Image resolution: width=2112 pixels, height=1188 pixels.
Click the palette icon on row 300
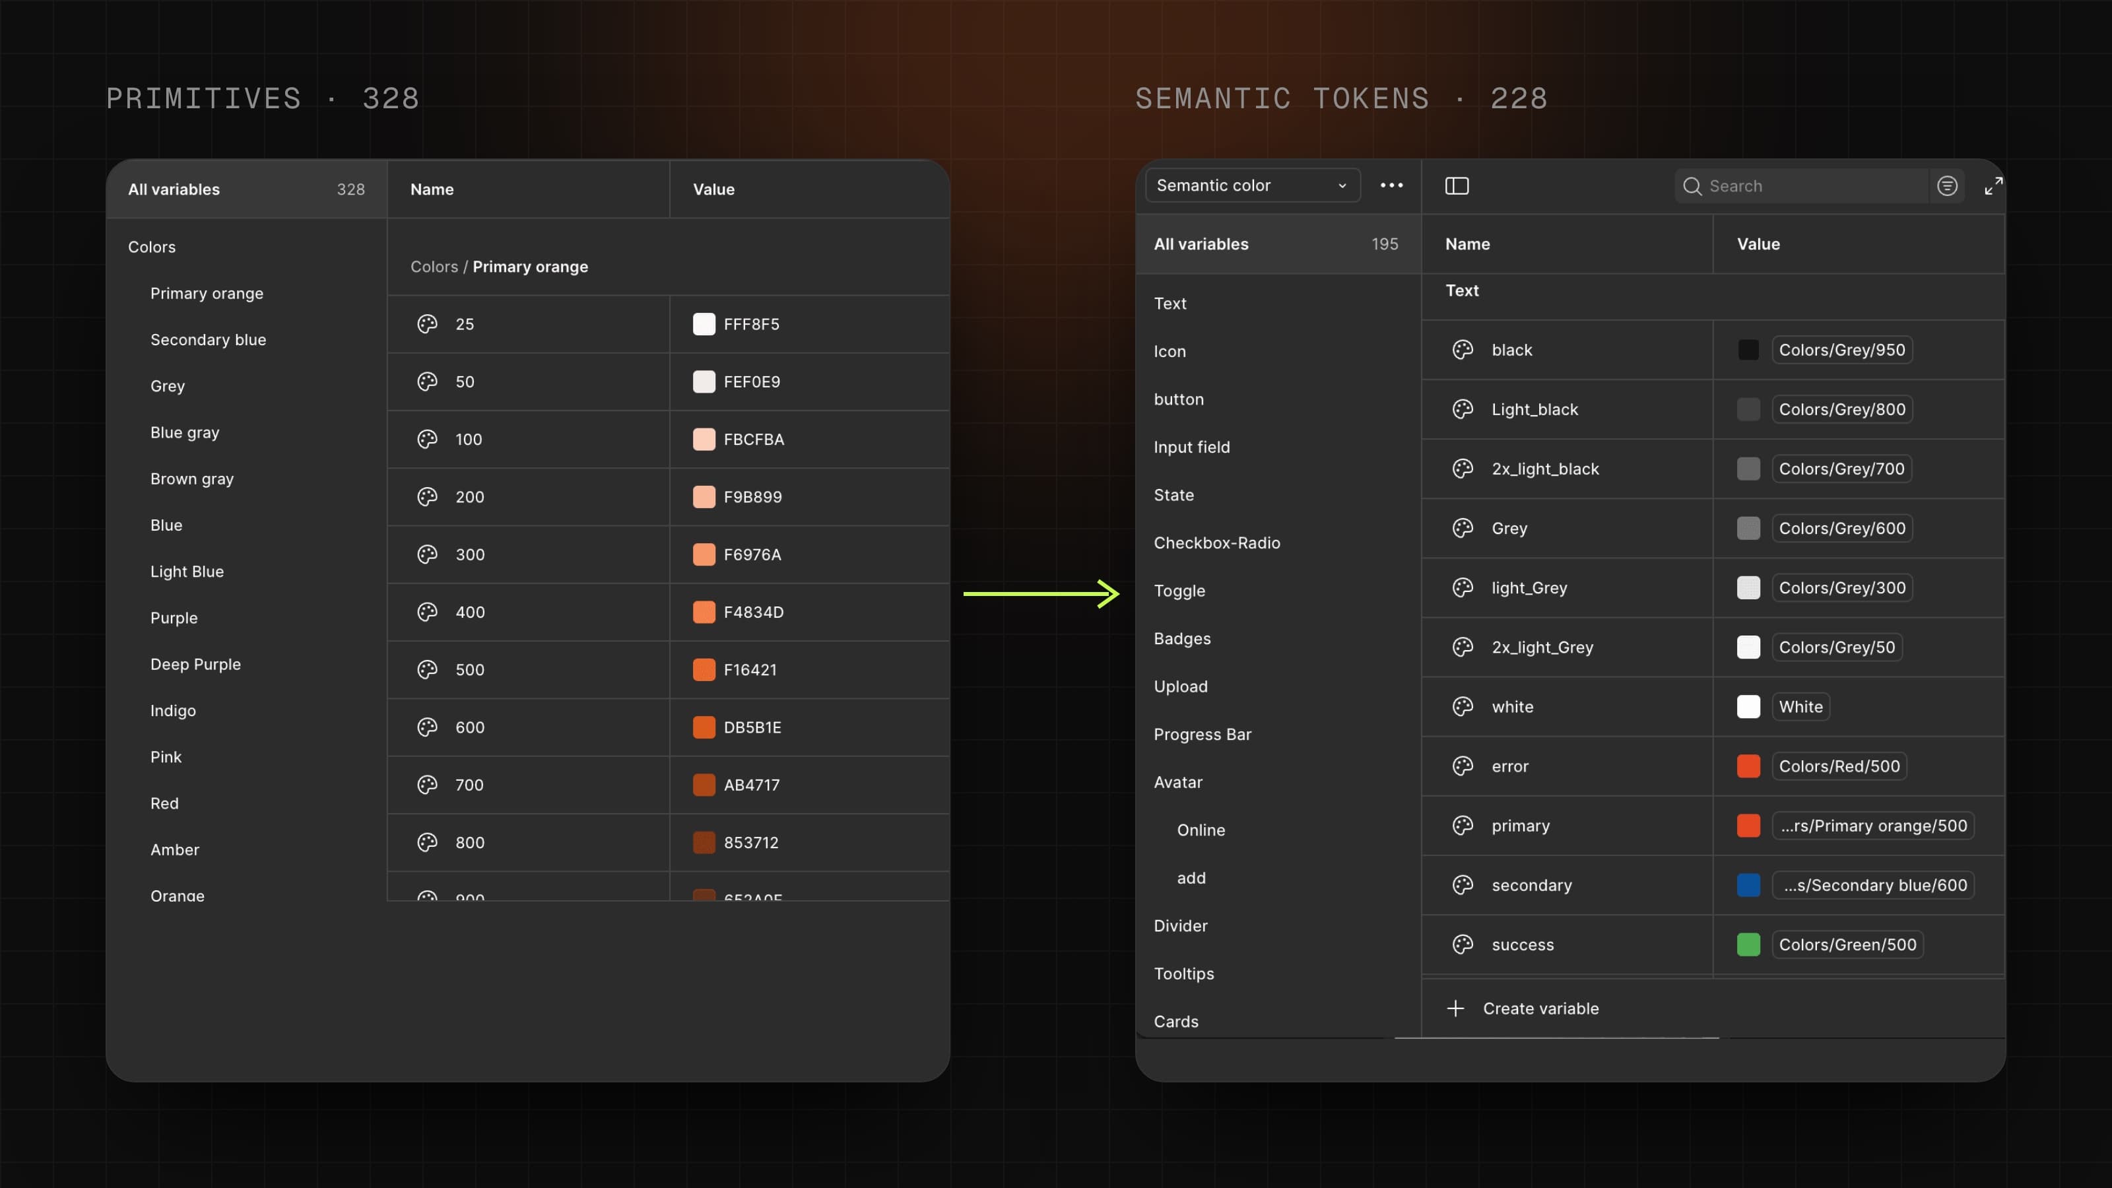click(427, 554)
